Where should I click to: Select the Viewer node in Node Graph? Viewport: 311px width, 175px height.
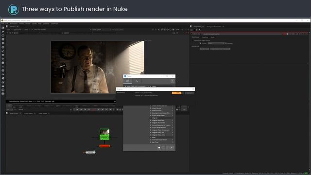91,153
